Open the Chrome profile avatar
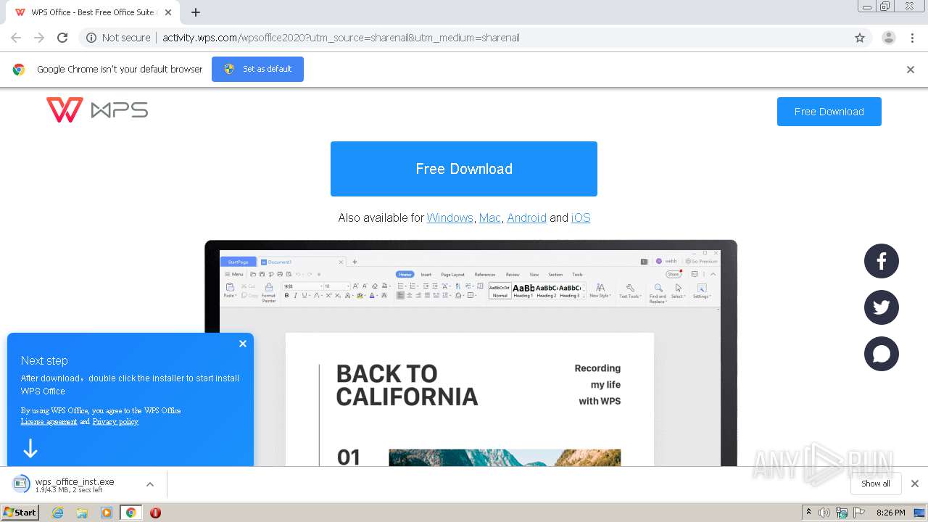 pos(889,38)
